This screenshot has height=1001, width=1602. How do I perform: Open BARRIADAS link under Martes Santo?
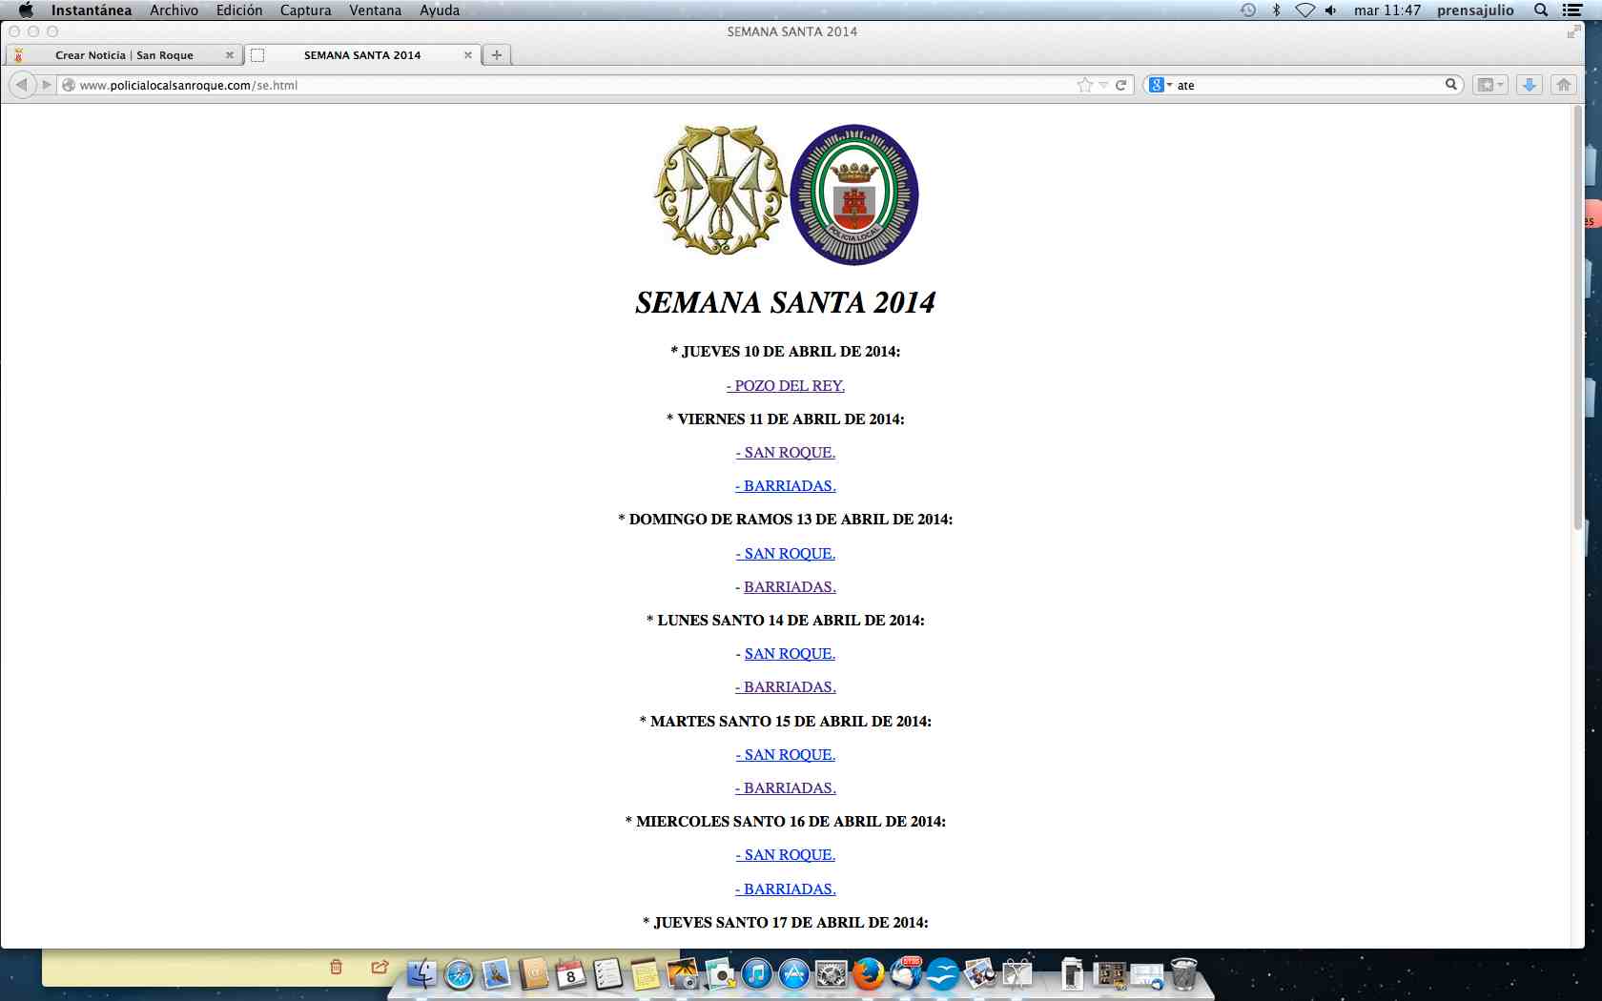[x=786, y=787]
